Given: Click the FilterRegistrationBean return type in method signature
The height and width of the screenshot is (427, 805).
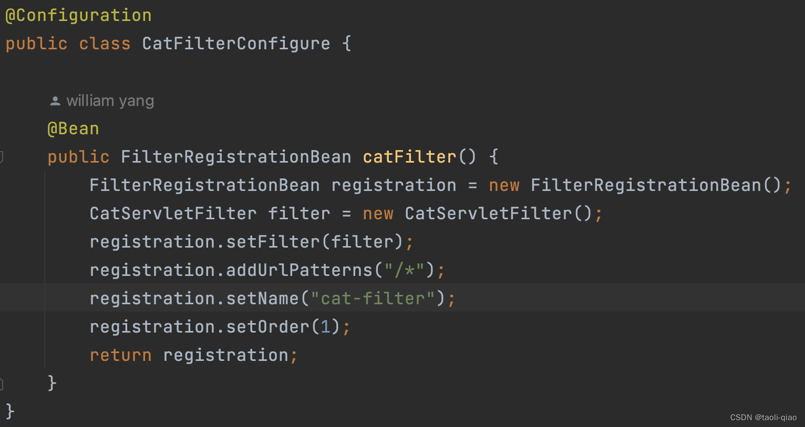Looking at the screenshot, I should click(x=236, y=157).
